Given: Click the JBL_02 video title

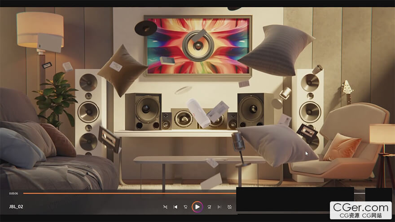Looking at the screenshot, I should coord(16,207).
